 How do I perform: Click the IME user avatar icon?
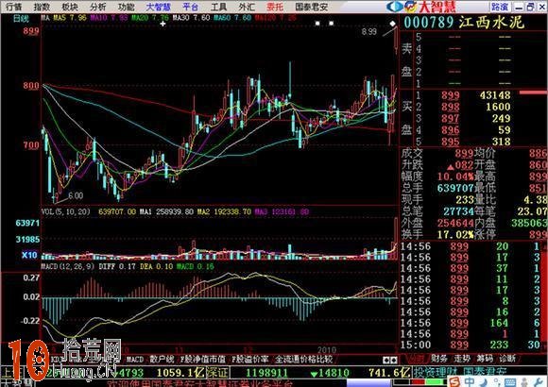525,382
